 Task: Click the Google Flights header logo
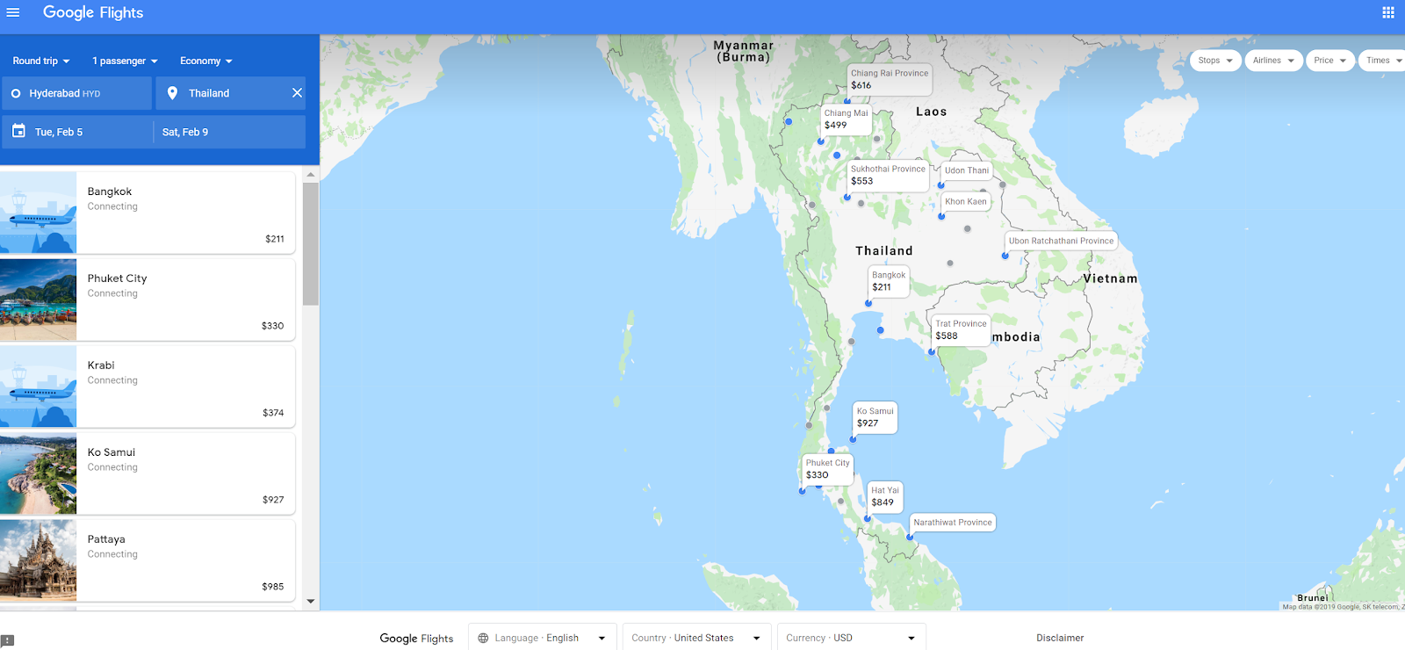[93, 12]
